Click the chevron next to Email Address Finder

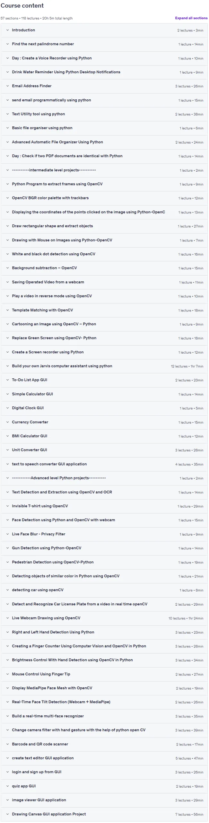pos(7,86)
